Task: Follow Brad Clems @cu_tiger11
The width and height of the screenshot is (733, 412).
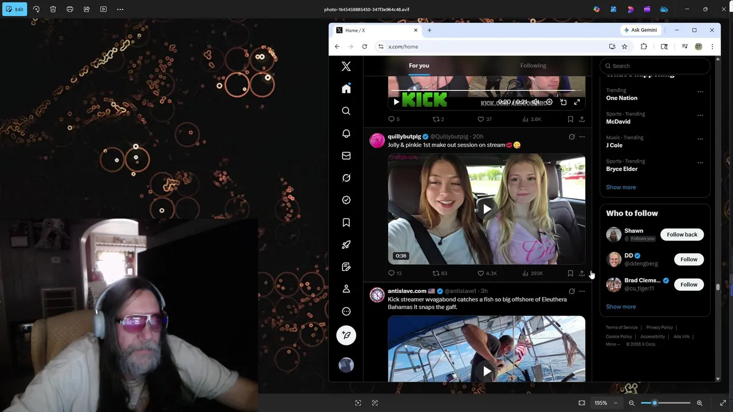Action: coord(689,284)
